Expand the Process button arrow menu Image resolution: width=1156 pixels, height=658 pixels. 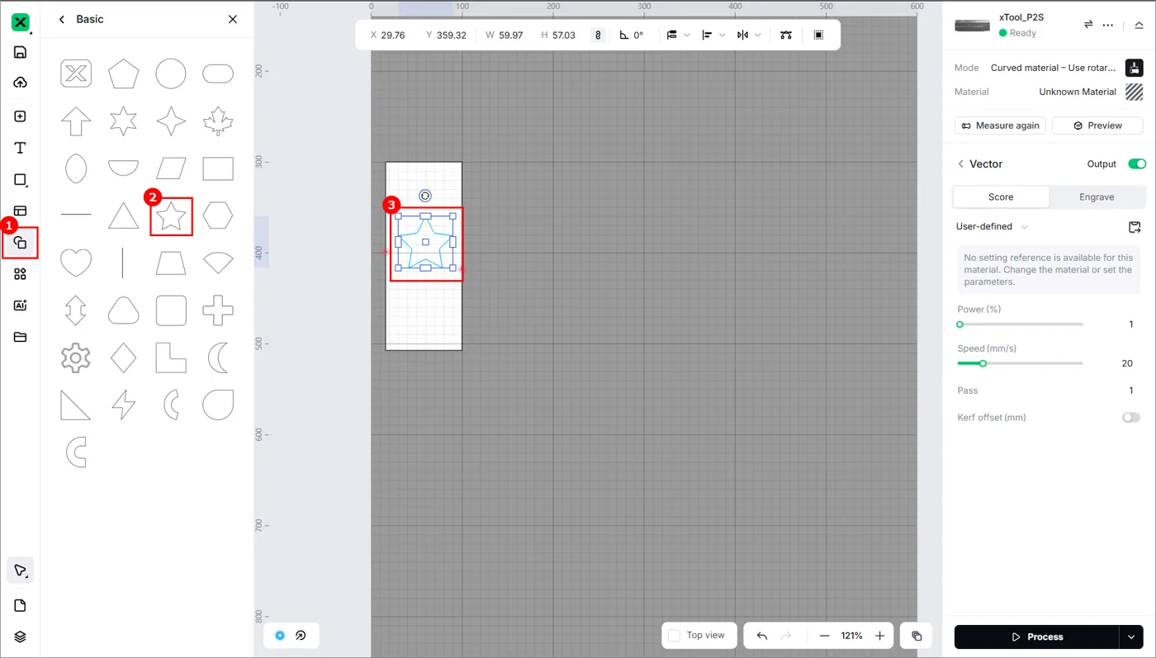1131,637
